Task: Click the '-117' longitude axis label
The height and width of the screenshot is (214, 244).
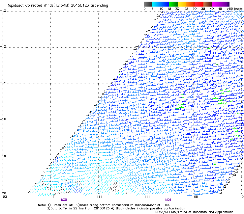Action: pos(50,197)
